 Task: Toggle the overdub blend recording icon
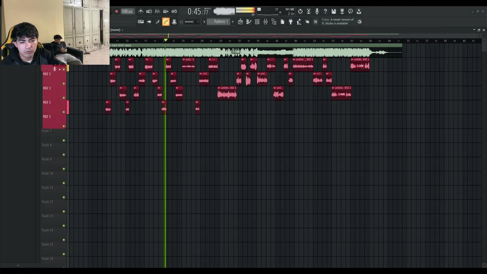tap(166, 11)
